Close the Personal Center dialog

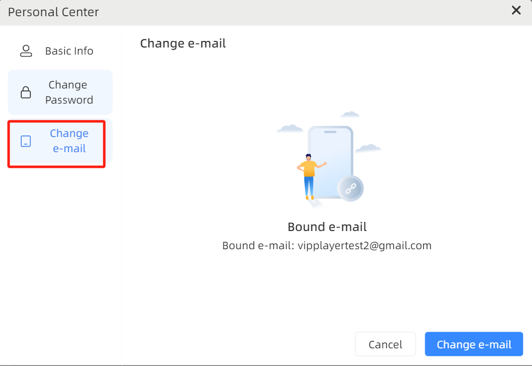click(516, 11)
